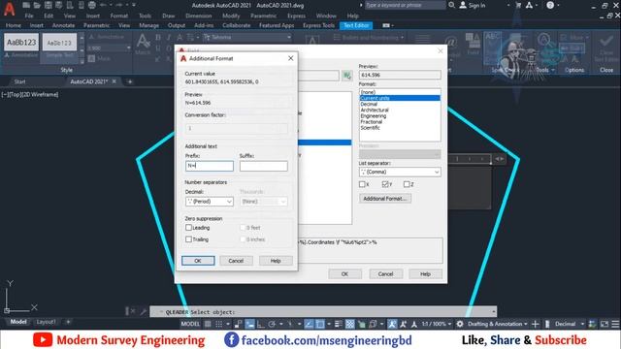
Task: Uncheck the Y coordinate checkbox in Field dialog
Action: point(385,184)
